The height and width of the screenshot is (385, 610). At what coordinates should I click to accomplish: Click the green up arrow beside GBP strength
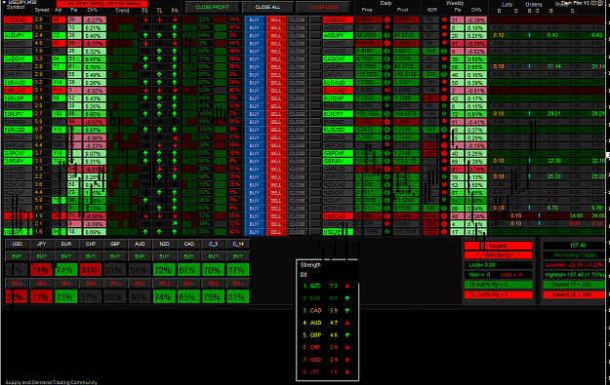click(x=347, y=335)
